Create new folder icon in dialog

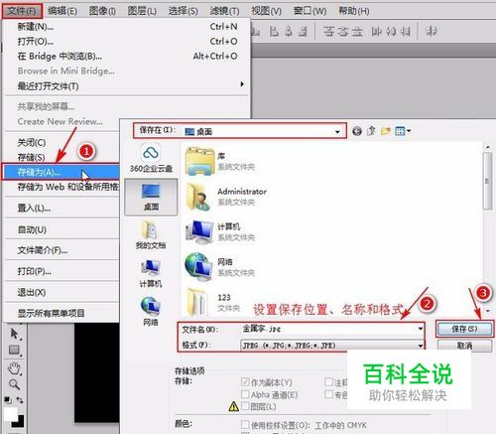(x=386, y=131)
